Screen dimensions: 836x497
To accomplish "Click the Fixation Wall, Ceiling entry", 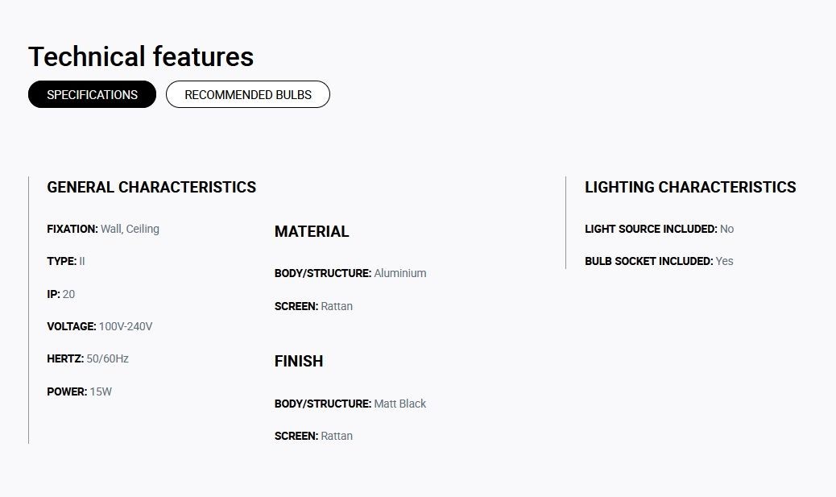I will tap(103, 229).
